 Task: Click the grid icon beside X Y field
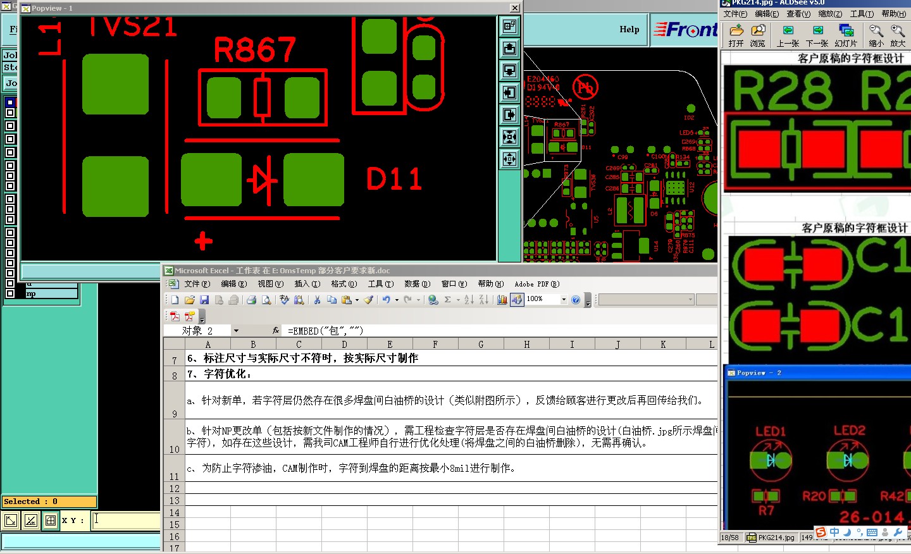pos(51,520)
